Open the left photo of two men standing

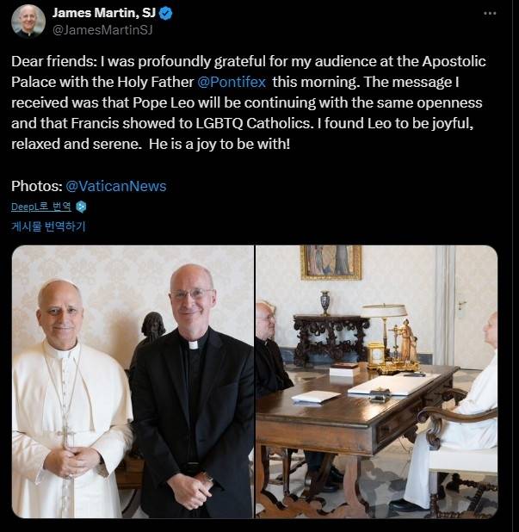(133, 381)
